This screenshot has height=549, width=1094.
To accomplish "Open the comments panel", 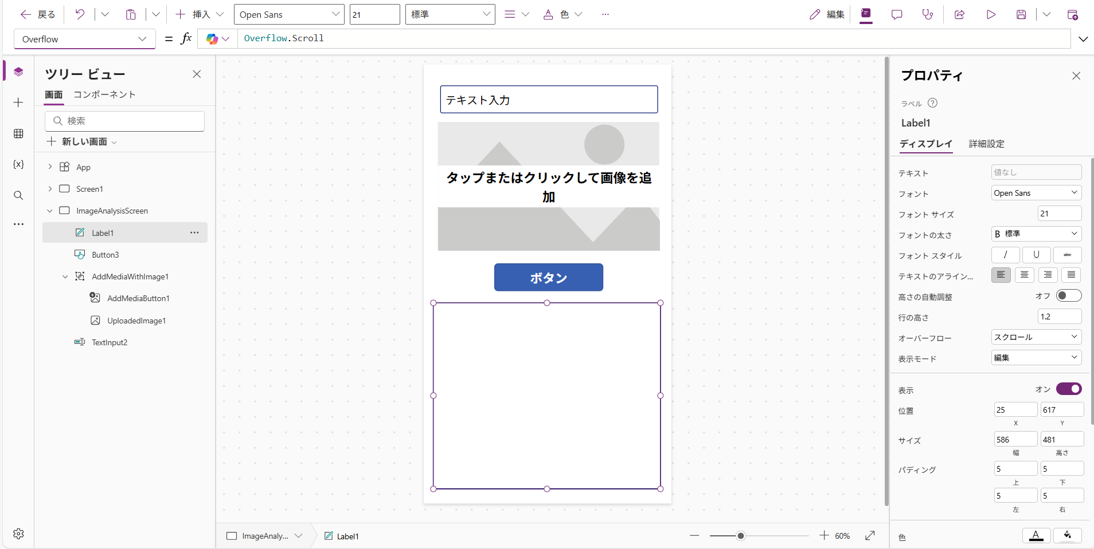I will [897, 14].
